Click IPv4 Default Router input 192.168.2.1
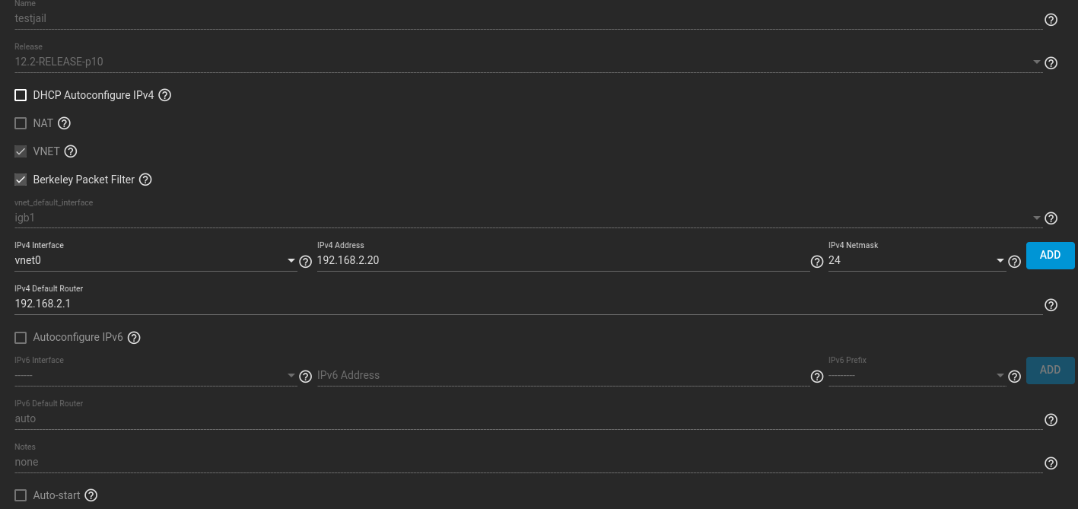This screenshot has width=1078, height=509. (x=528, y=304)
